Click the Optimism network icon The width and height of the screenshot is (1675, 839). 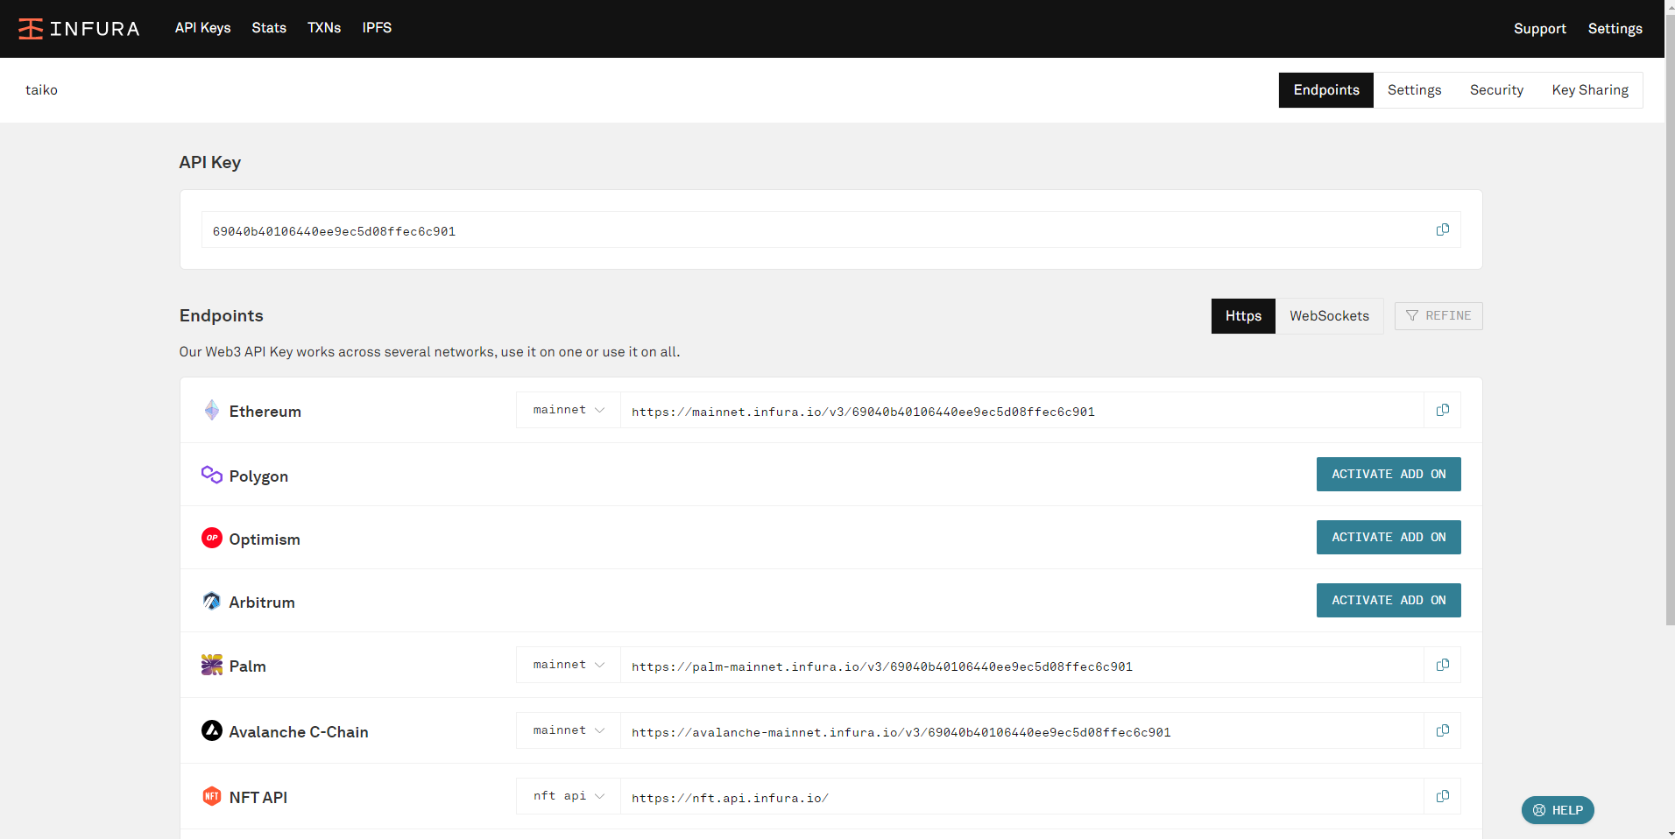click(x=212, y=538)
